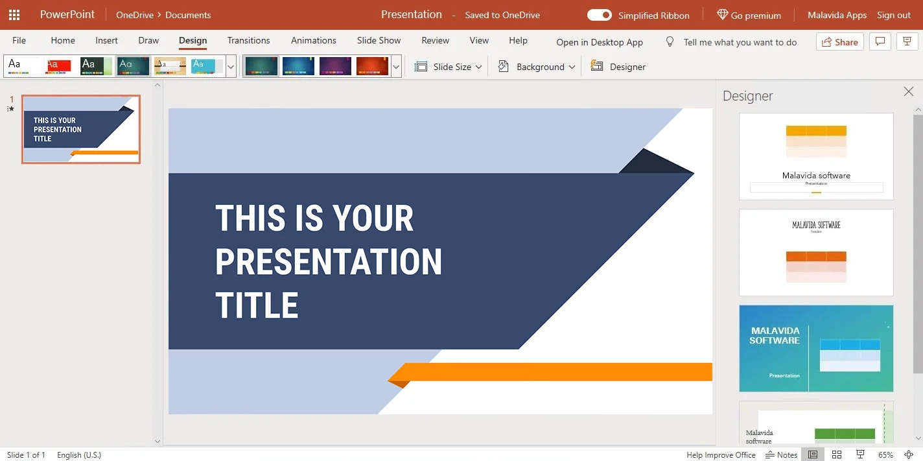Apply the green table Designer layout
This screenshot has height=461, width=923.
[x=816, y=423]
